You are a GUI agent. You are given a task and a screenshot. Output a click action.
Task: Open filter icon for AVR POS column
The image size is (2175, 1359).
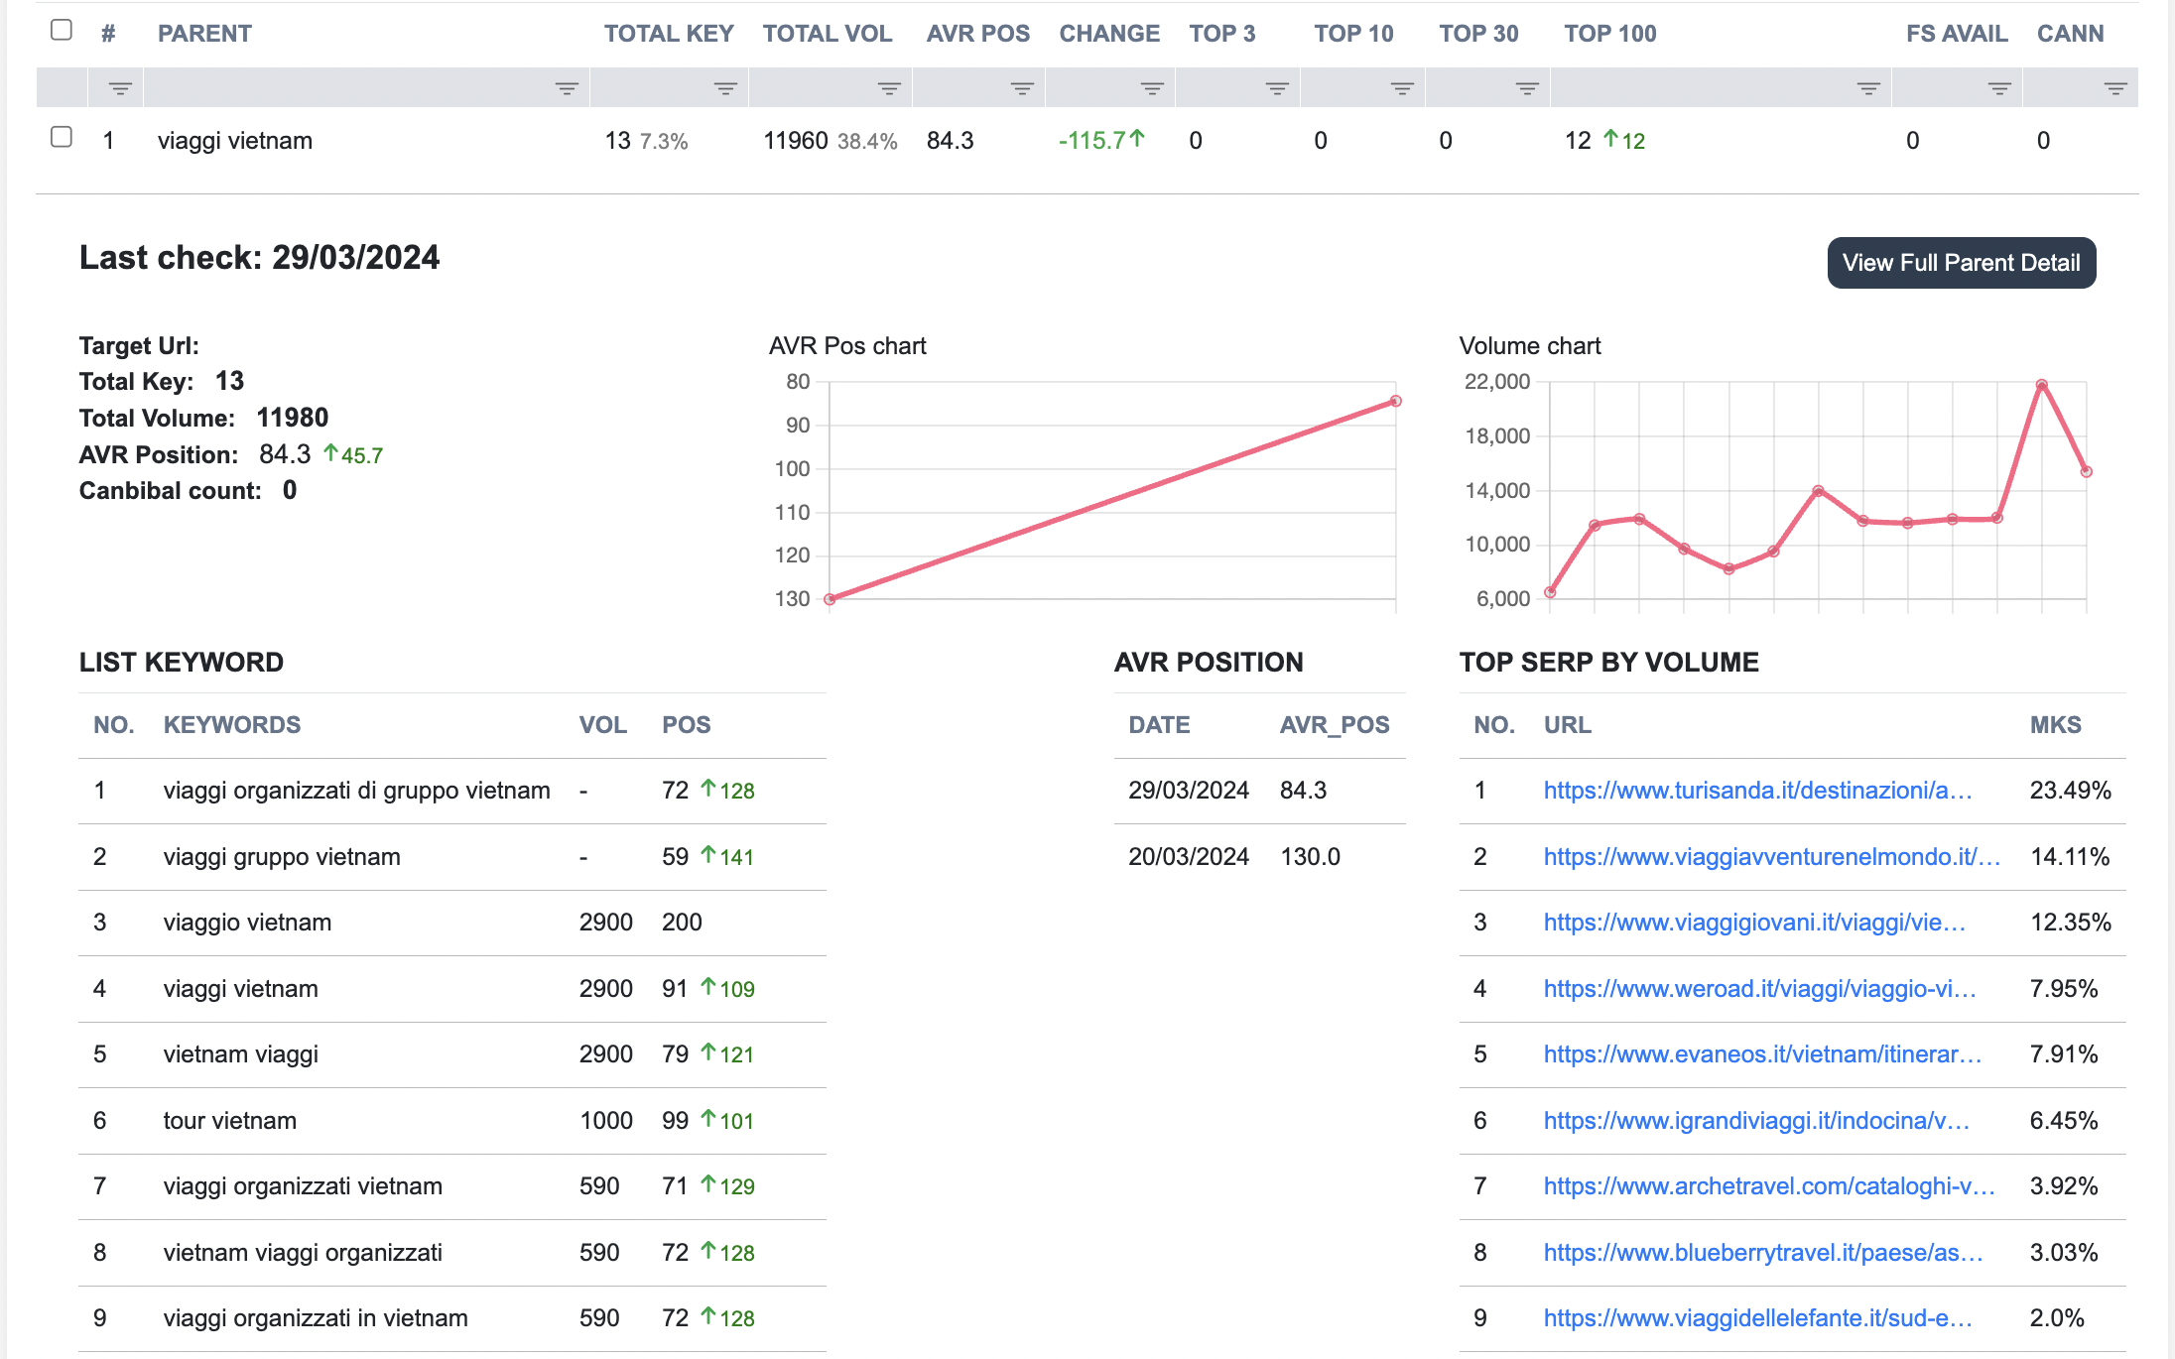coord(1022,88)
